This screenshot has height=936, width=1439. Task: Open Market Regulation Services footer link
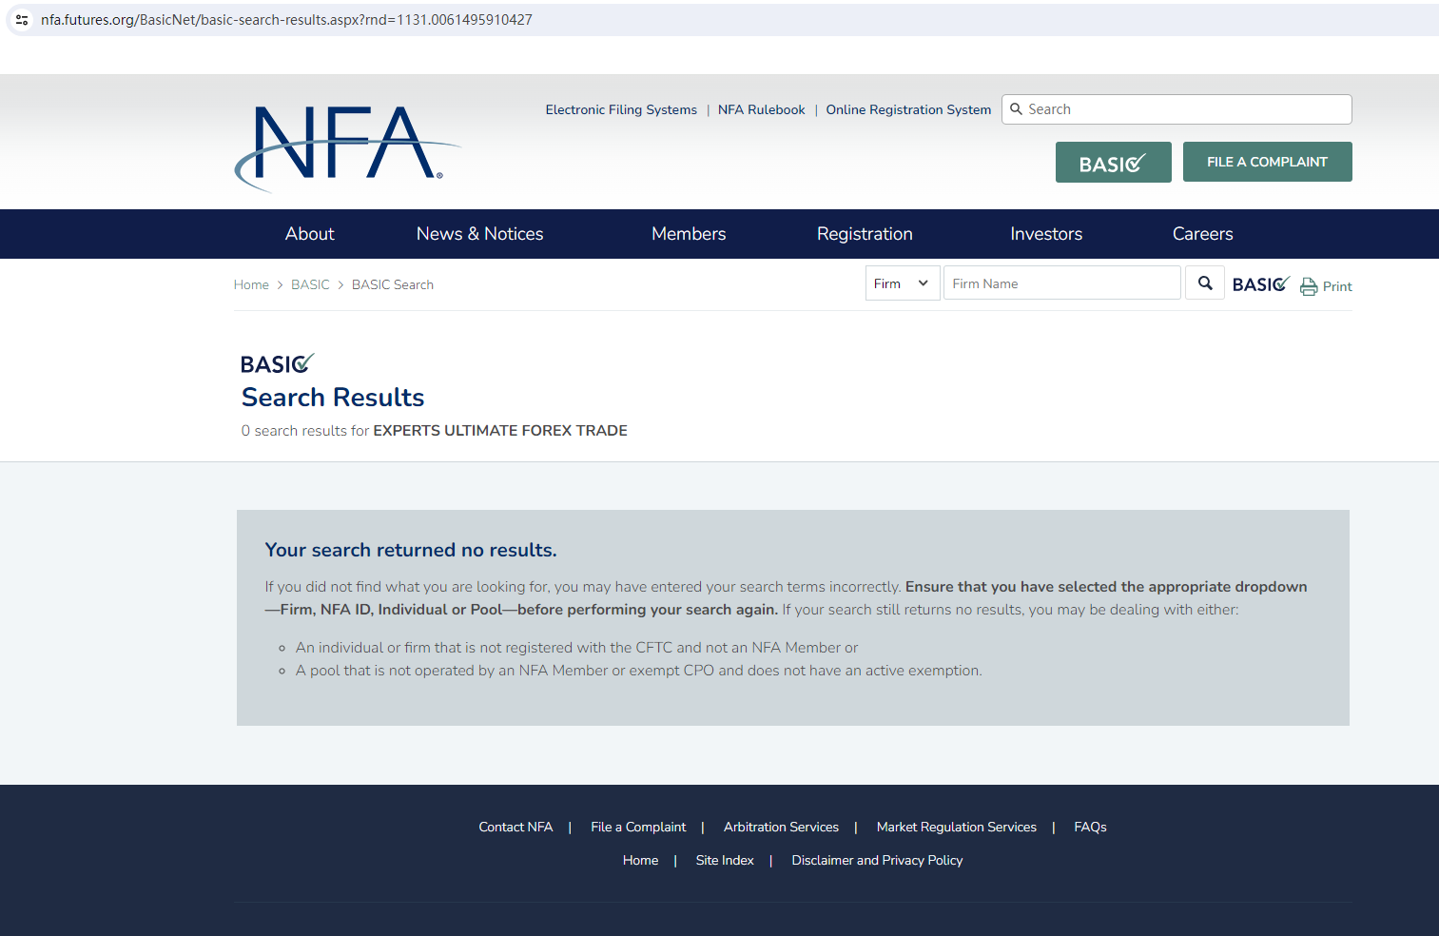pyautogui.click(x=957, y=827)
